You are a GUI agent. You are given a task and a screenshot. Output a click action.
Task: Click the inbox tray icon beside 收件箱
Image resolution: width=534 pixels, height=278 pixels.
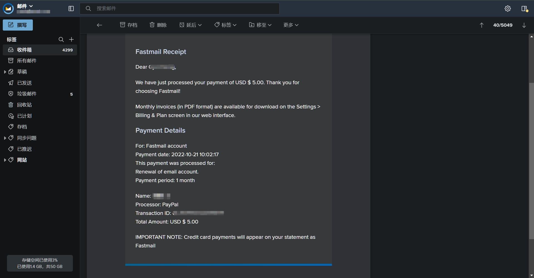click(x=11, y=50)
